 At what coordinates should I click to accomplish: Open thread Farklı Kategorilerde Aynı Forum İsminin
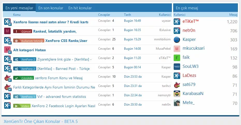pyautogui.click(x=54, y=87)
